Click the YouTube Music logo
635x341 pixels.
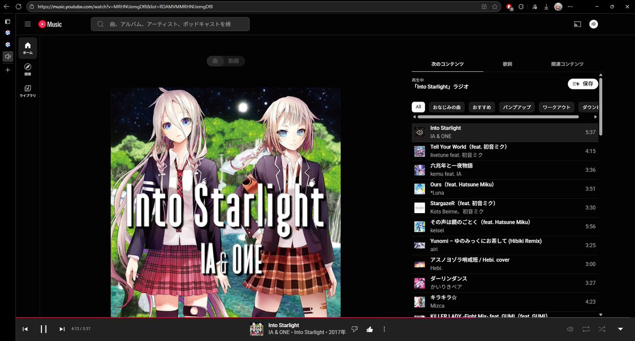[50, 24]
